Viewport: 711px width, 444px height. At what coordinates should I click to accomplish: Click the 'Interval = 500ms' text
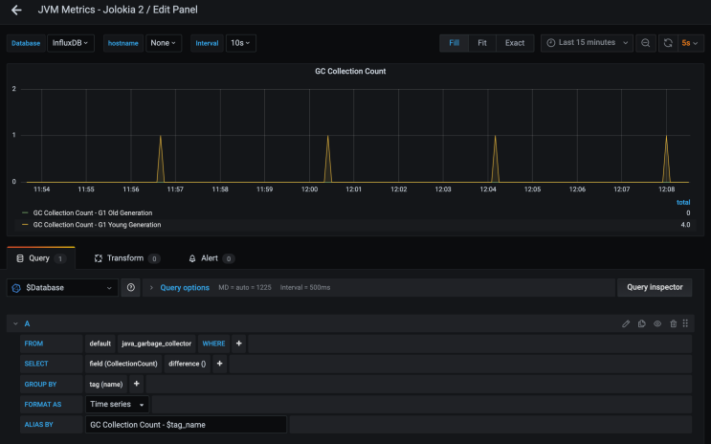(x=305, y=287)
